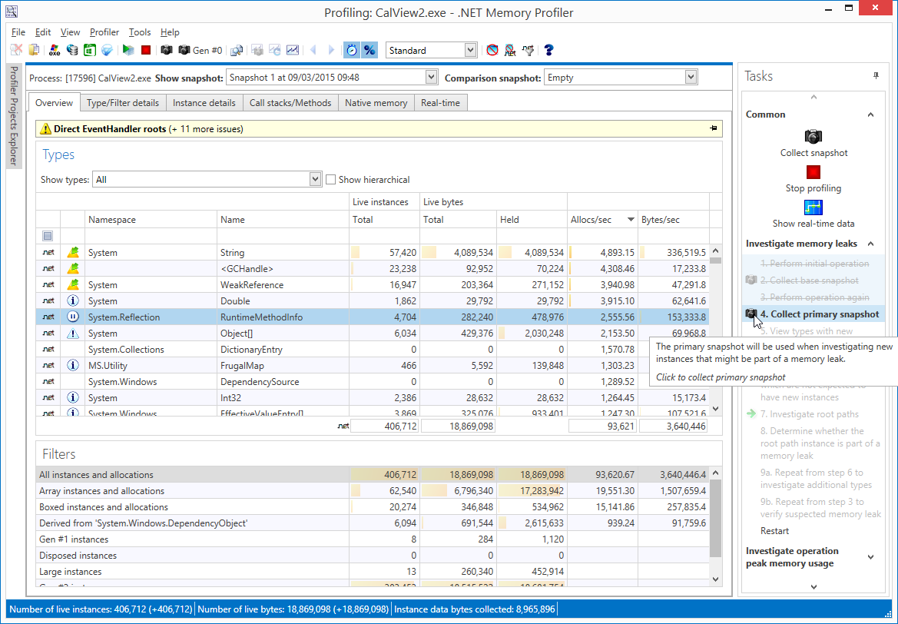The image size is (898, 624).
Task: Toggle the percent display toolbar button
Action: click(x=369, y=51)
